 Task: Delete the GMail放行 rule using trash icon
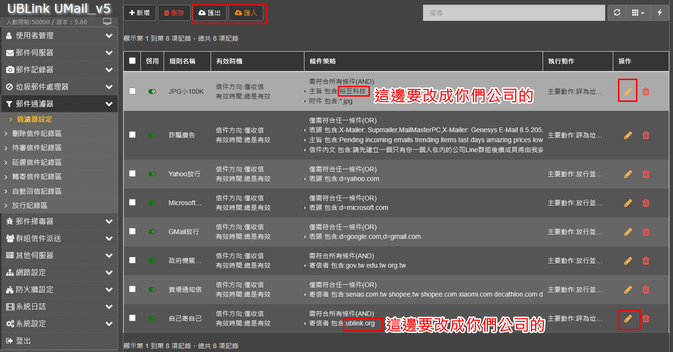coord(645,232)
